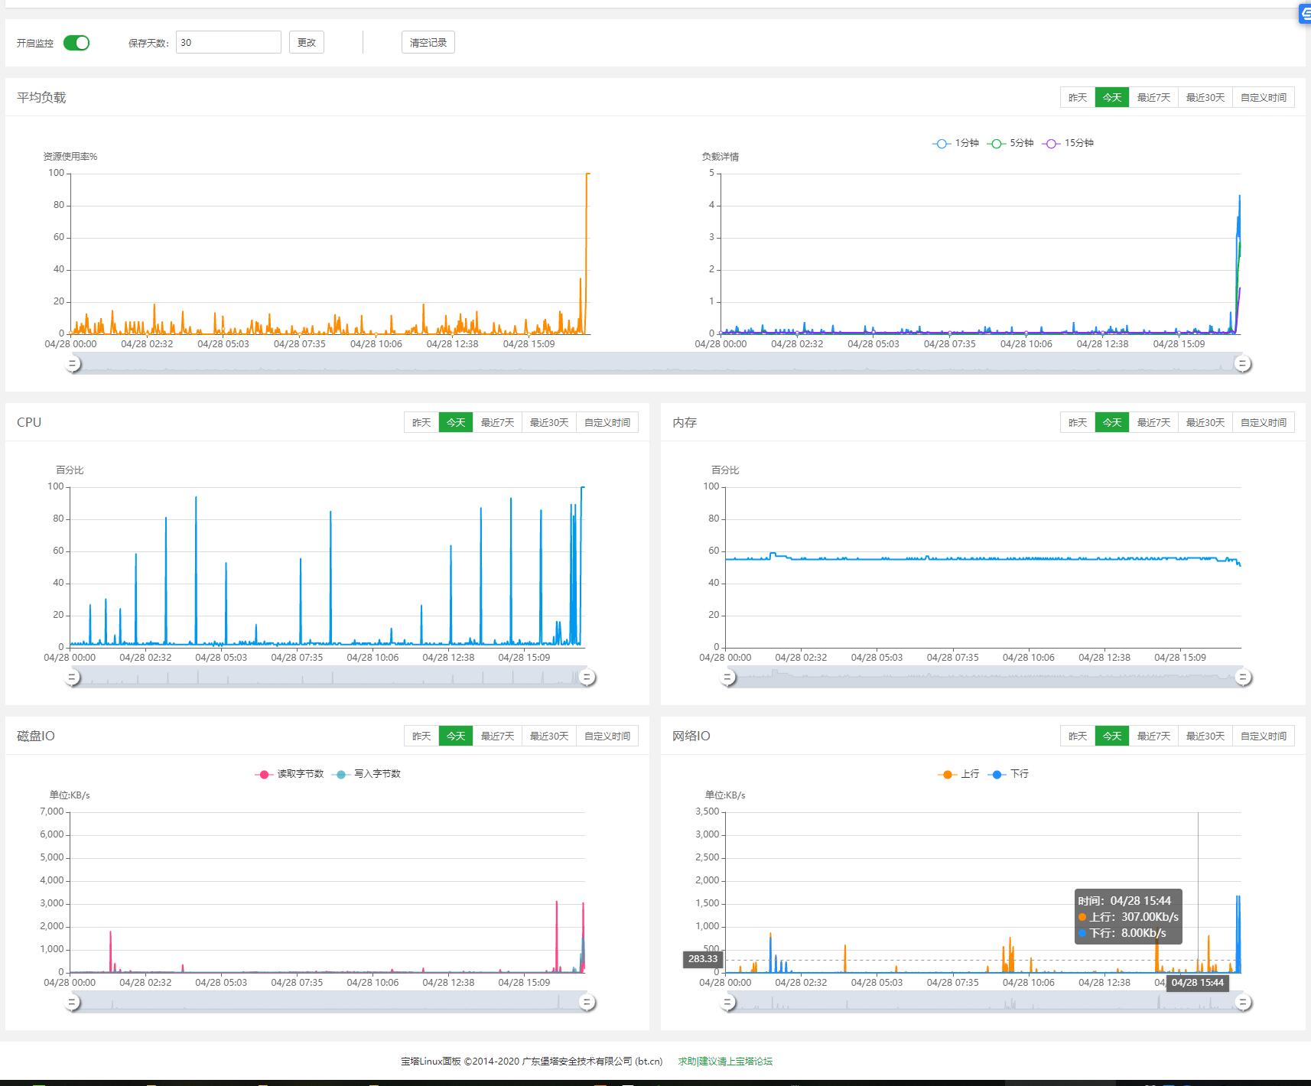
Task: Toggle 读取字节数 legend in disk IO chart
Action: tap(264, 774)
